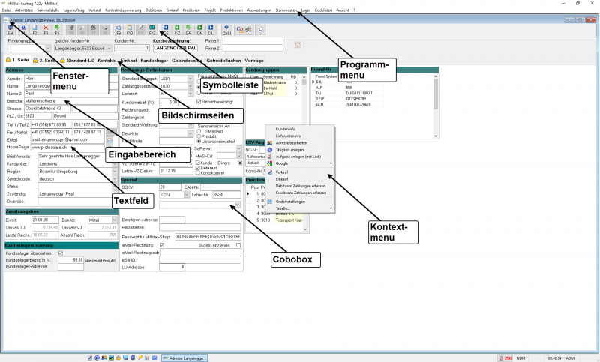Click the GLN row in Fremd-Nr list
The width and height of the screenshot is (600, 362).
click(347, 104)
